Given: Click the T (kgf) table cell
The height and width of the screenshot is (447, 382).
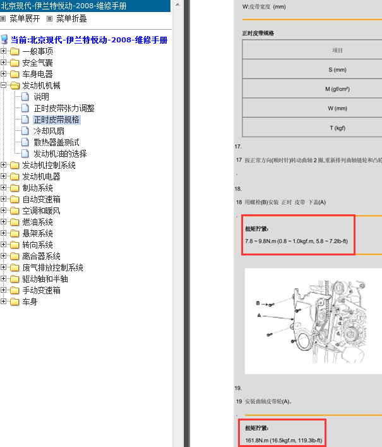Looking at the screenshot, I should [x=312, y=128].
